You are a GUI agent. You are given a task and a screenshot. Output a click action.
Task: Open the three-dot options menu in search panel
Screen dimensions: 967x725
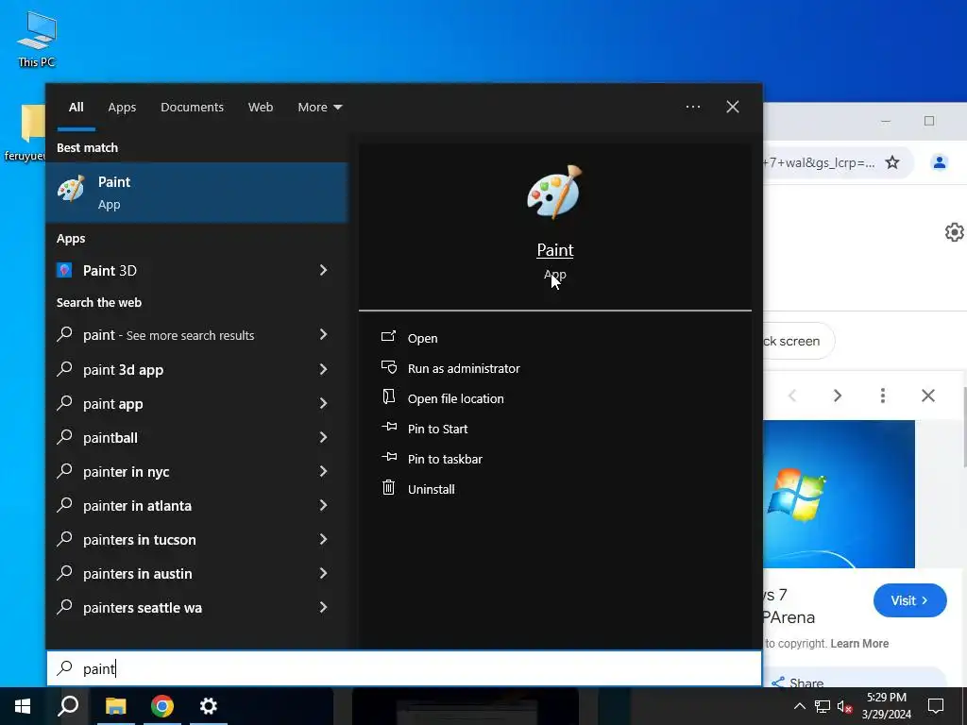[693, 107]
